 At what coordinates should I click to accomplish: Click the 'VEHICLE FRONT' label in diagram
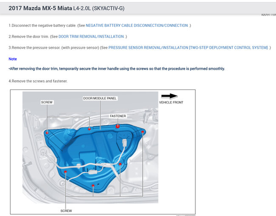tap(171, 102)
